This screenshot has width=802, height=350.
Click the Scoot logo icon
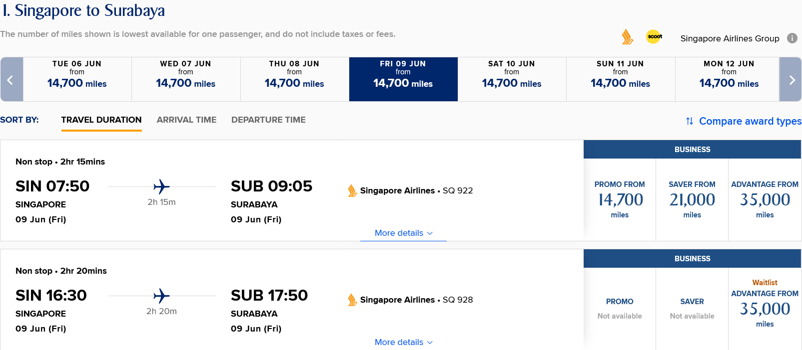point(654,36)
